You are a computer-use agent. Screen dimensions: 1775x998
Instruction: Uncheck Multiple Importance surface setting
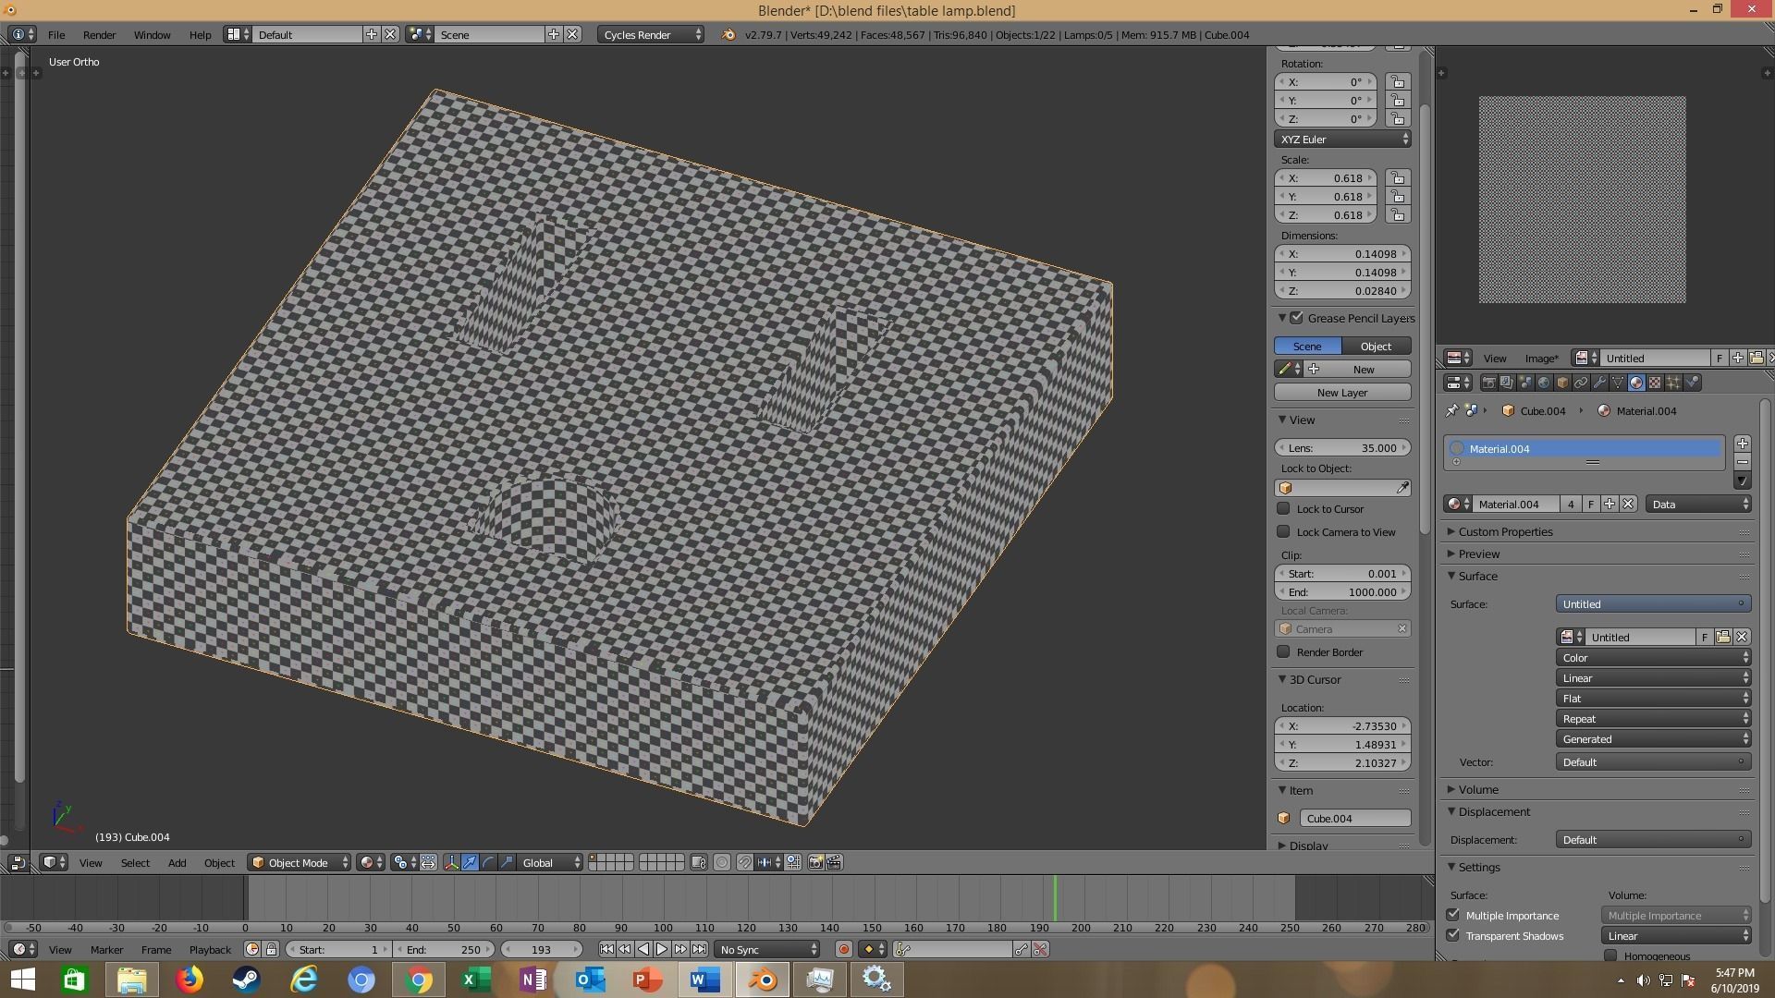tap(1453, 916)
